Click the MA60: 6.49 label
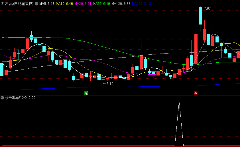 coord(101,4)
